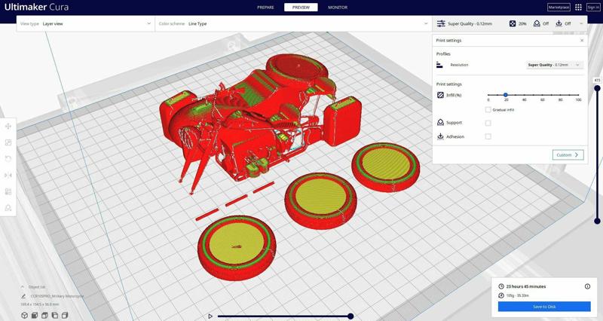The image size is (603, 321).
Task: Click Save to Disk button
Action: tap(544, 307)
